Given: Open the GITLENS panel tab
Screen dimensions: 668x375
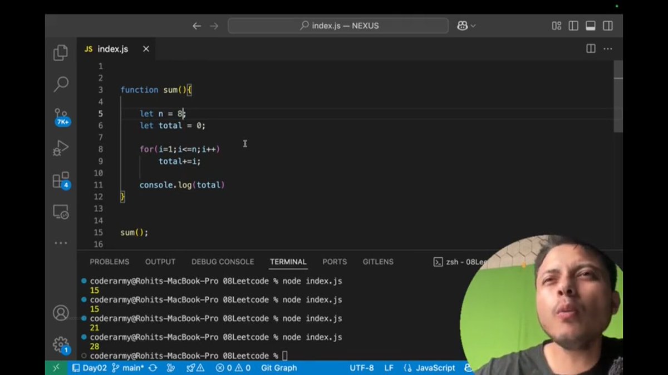Looking at the screenshot, I should pos(378,262).
